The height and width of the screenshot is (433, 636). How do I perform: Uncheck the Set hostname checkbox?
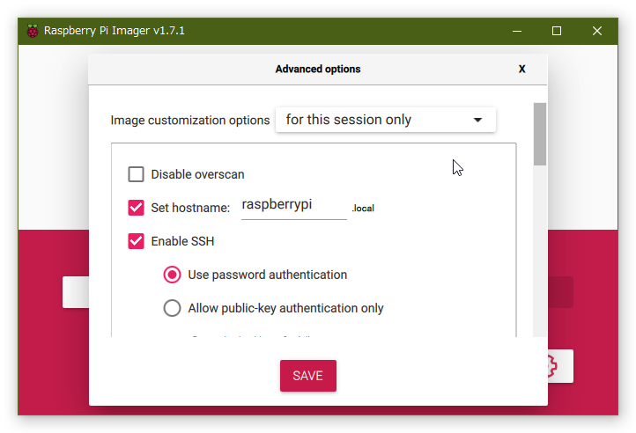(x=136, y=208)
